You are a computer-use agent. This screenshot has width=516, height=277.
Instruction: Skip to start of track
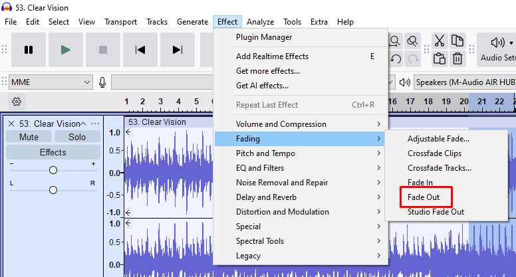pyautogui.click(x=140, y=50)
